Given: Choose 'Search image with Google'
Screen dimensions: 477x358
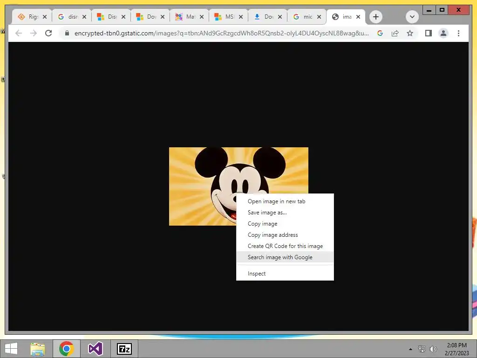Looking at the screenshot, I should point(285,257).
